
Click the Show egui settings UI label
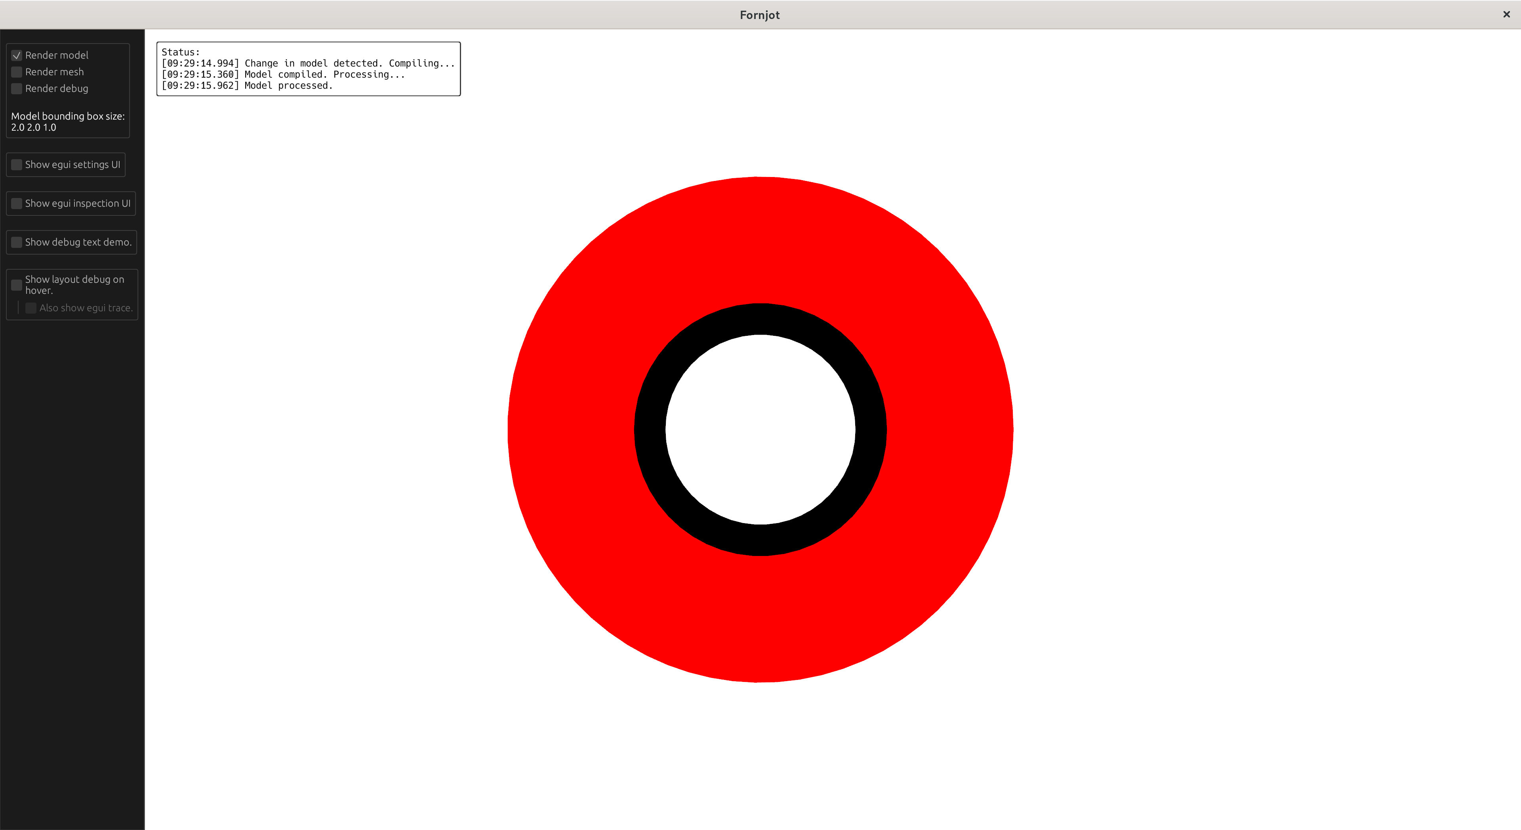(72, 165)
